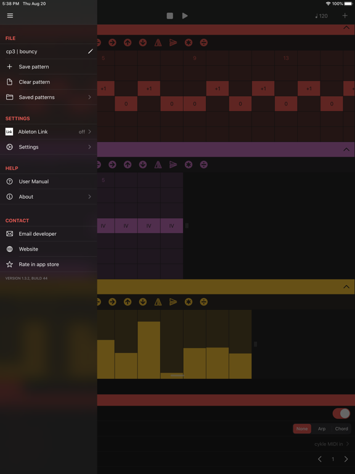Click the plus icon in the top bar
Screen dimensions: 355x474
coord(345,15)
